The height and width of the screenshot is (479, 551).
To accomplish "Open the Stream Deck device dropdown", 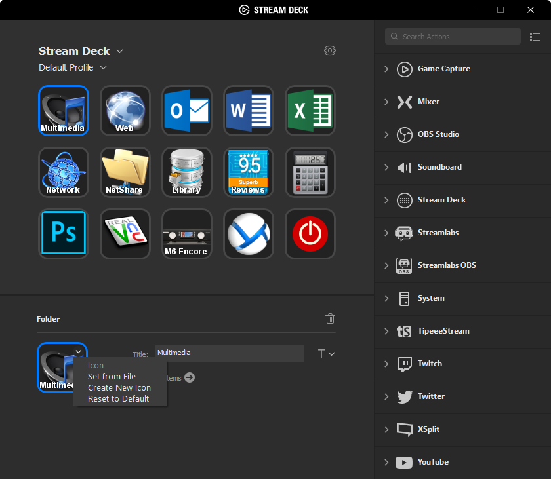I will tap(119, 51).
